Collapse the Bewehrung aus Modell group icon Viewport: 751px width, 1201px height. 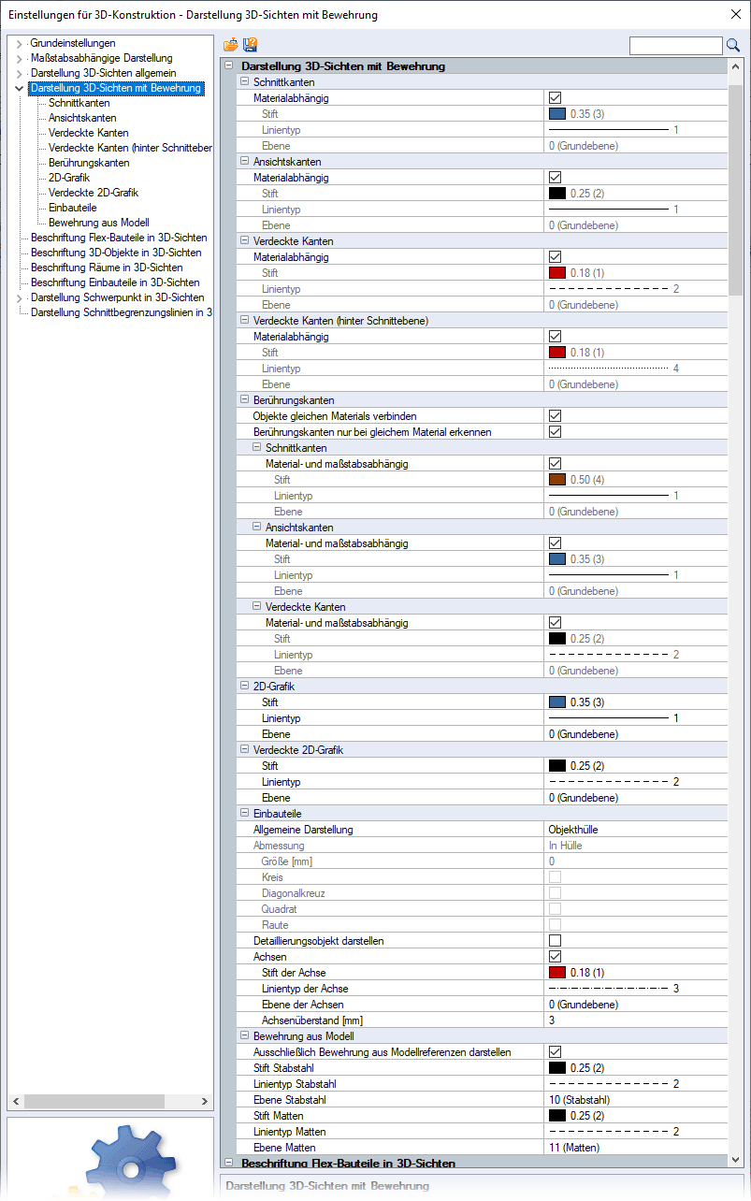coord(244,1036)
